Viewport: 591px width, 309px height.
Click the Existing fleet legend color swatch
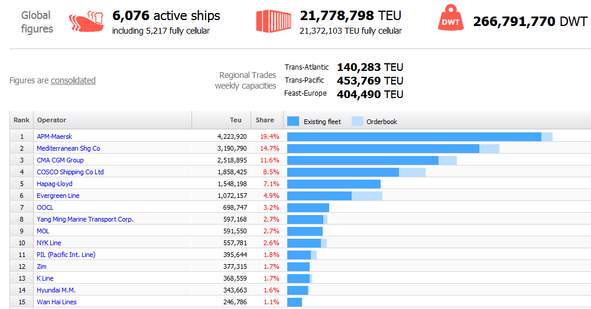click(293, 121)
